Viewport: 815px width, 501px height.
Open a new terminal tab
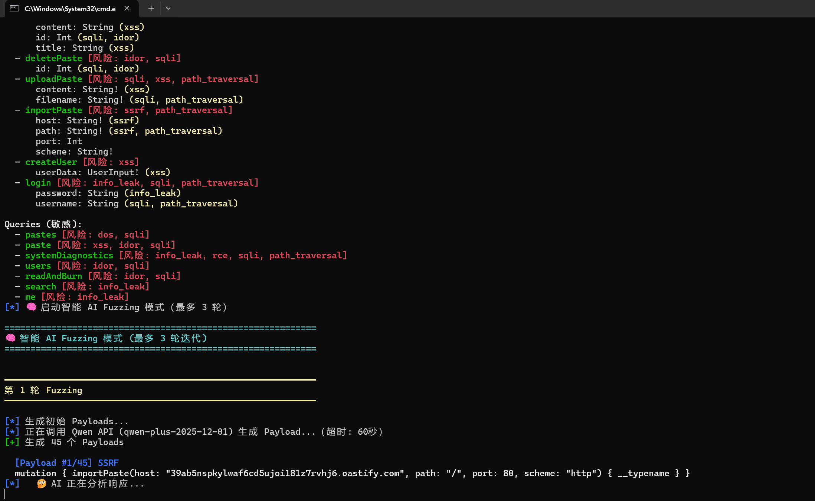pos(151,9)
